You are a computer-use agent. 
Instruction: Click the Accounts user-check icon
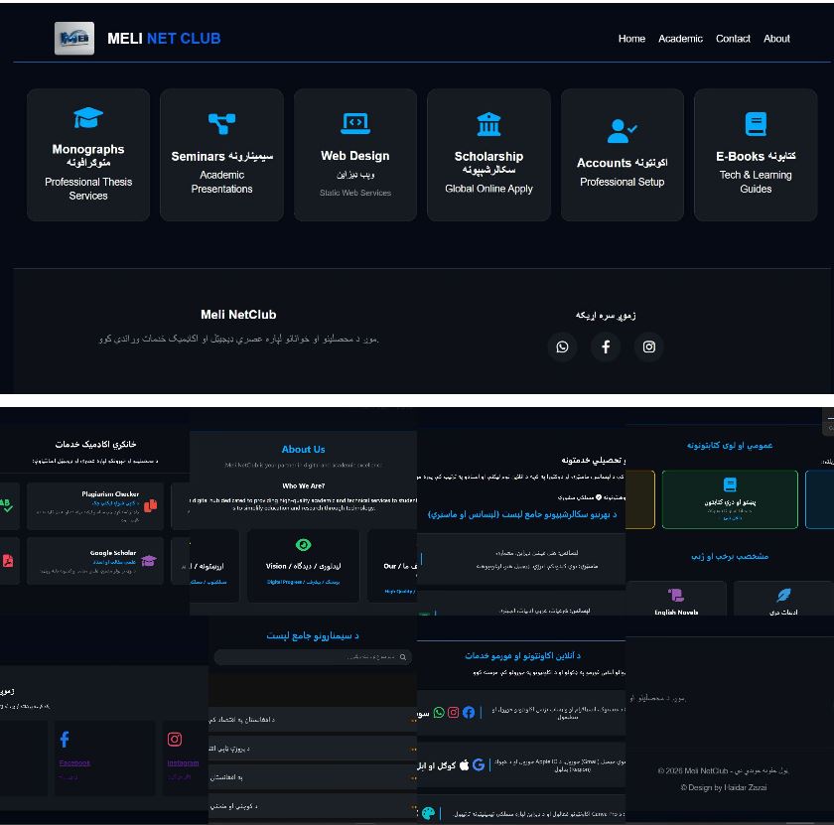point(622,131)
